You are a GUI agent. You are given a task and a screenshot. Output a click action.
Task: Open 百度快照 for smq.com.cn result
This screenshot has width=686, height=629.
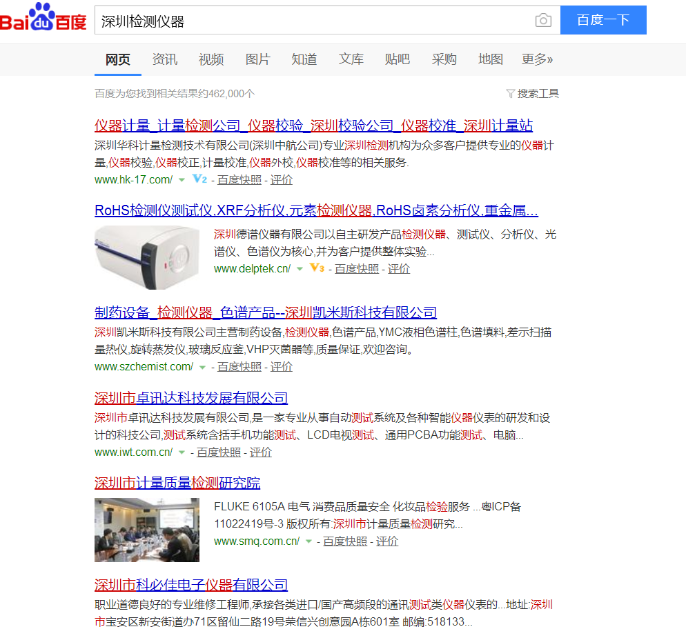(345, 541)
